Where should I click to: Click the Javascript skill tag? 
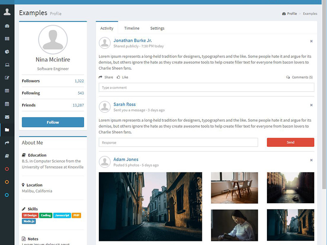pyautogui.click(x=62, y=215)
